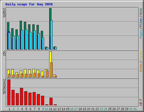Click the 150 axis value
144x112 pixels.
point(4,53)
